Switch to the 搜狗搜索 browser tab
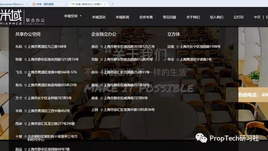This screenshot has width=268, height=151. (49, 4)
